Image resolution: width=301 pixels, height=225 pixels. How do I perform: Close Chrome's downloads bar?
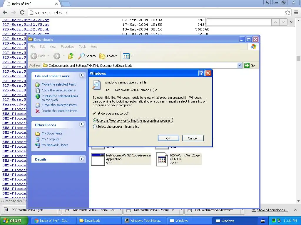[295, 210]
